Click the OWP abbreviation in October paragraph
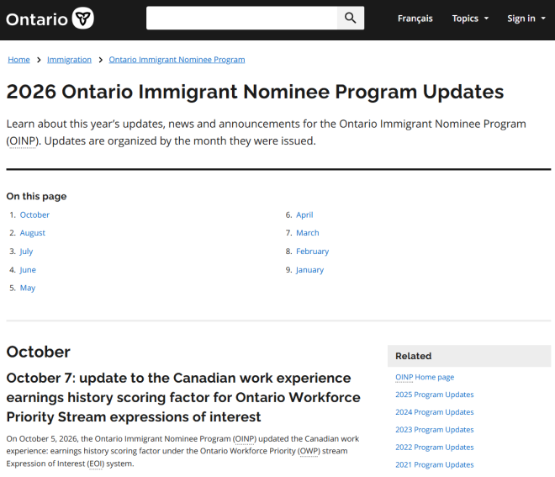Screen dimensions: 555x477 pyautogui.click(x=309, y=451)
